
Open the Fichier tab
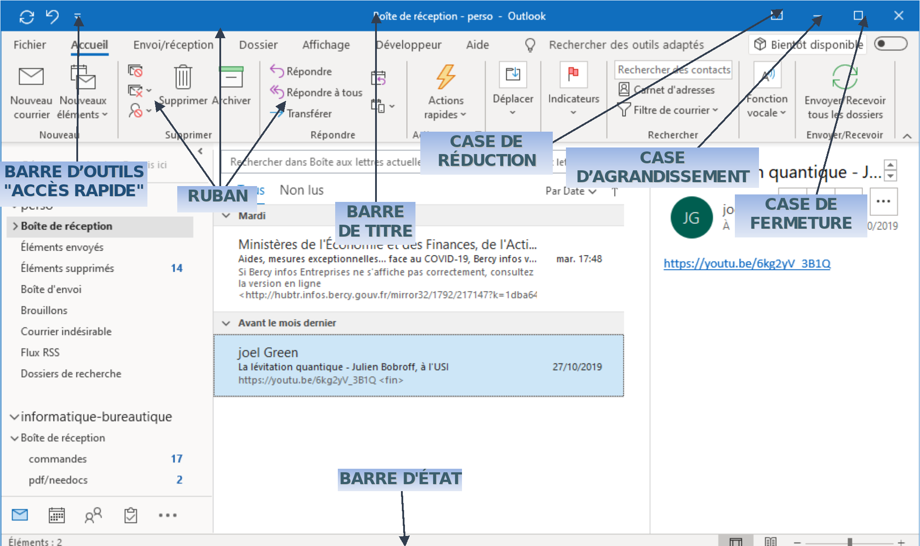[x=30, y=45]
